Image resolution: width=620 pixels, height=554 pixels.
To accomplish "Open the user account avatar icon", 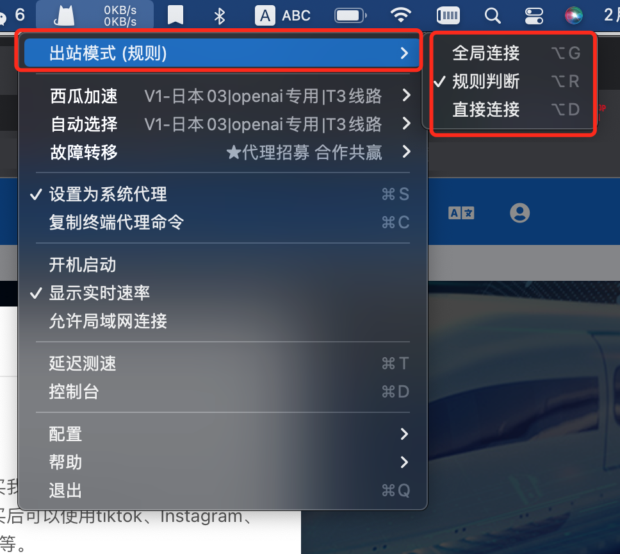I will pos(519,213).
